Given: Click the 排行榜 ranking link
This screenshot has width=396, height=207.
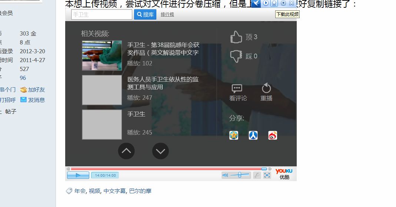Looking at the screenshot, I should (167, 14).
